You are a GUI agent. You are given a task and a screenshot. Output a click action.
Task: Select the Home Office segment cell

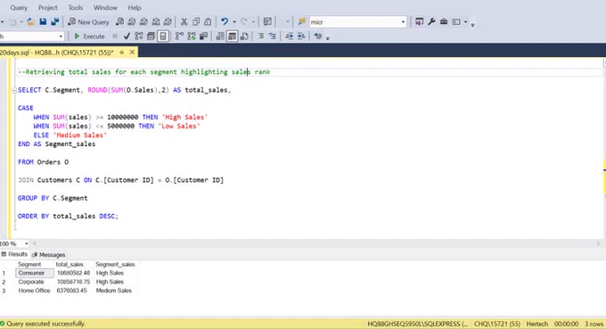point(35,291)
